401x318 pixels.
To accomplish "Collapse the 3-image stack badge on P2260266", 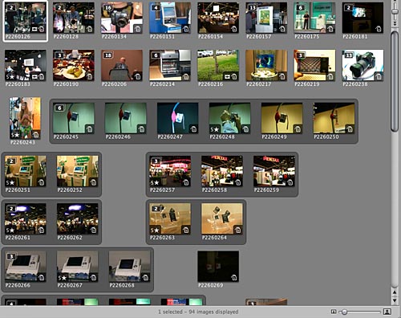I will pos(11,257).
